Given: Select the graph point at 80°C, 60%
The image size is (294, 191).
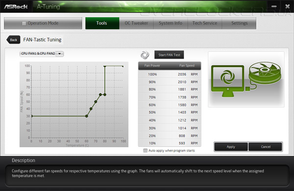Looking at the screenshot, I should 105,94.
